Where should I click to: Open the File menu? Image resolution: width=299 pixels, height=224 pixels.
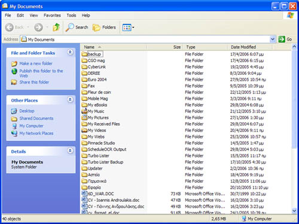pos(8,16)
